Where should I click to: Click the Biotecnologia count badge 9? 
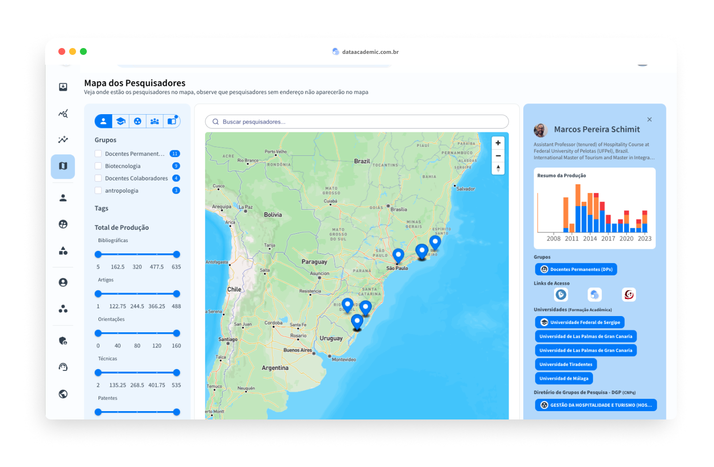(x=176, y=166)
